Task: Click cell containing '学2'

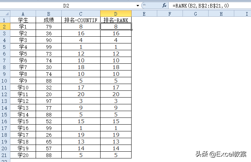Action: (x=23, y=33)
